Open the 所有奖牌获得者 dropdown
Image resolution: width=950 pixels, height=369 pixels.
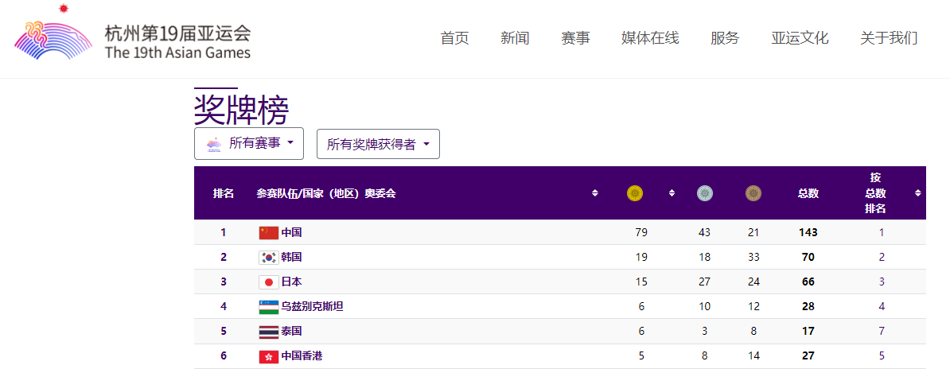(378, 145)
